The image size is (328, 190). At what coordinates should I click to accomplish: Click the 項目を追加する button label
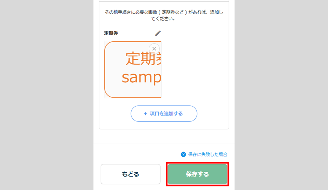166,114
